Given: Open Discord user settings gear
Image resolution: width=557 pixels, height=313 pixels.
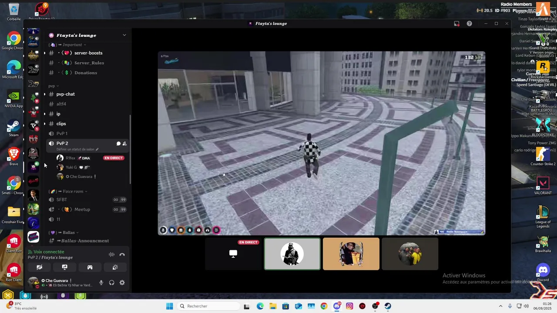Looking at the screenshot, I should tap(122, 283).
